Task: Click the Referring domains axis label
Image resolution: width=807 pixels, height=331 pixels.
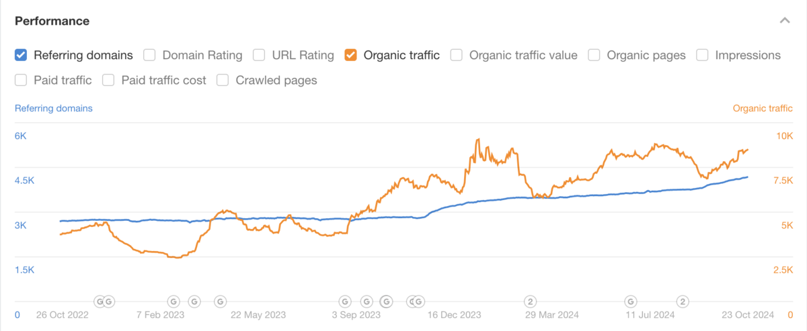Action: click(54, 108)
